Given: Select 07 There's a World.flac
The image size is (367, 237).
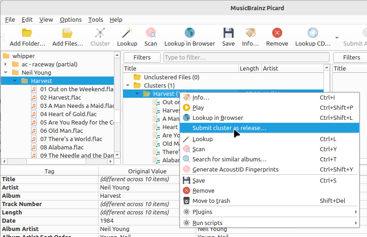Looking at the screenshot, I should pyautogui.click(x=71, y=139).
